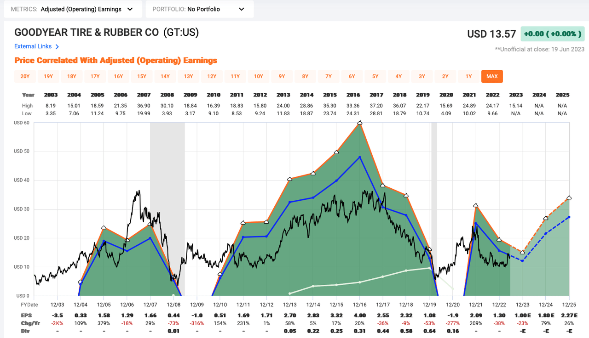
Task: Choose the 10Y range button
Action: tap(259, 76)
